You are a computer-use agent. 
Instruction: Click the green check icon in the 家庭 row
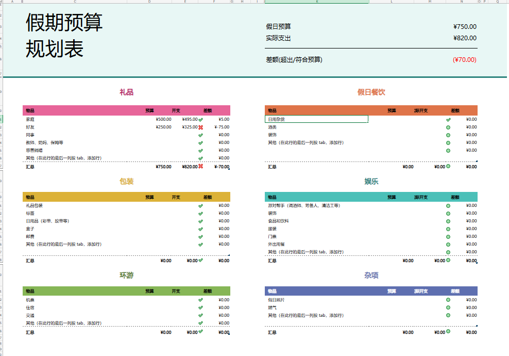pos(200,120)
